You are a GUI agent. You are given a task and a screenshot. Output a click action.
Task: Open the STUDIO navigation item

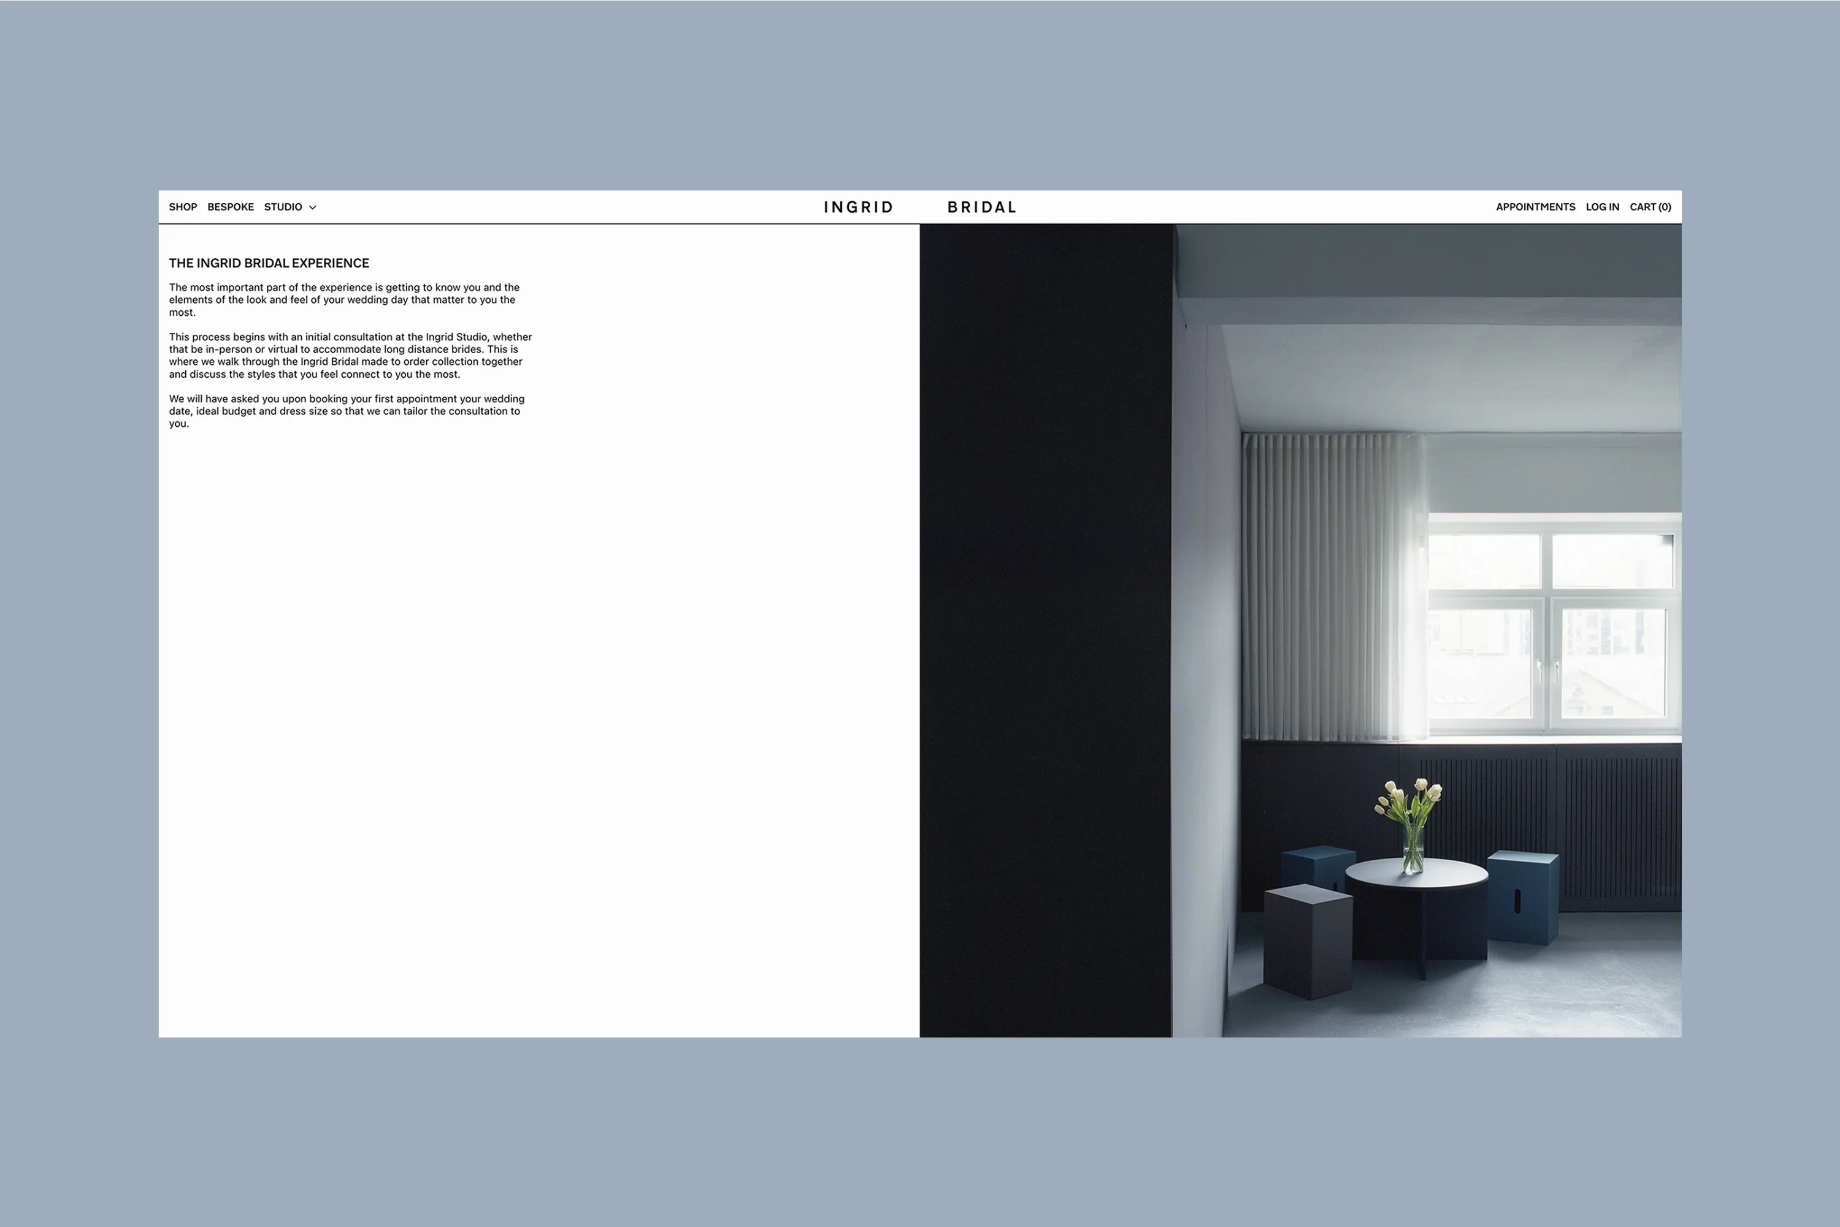pos(283,207)
